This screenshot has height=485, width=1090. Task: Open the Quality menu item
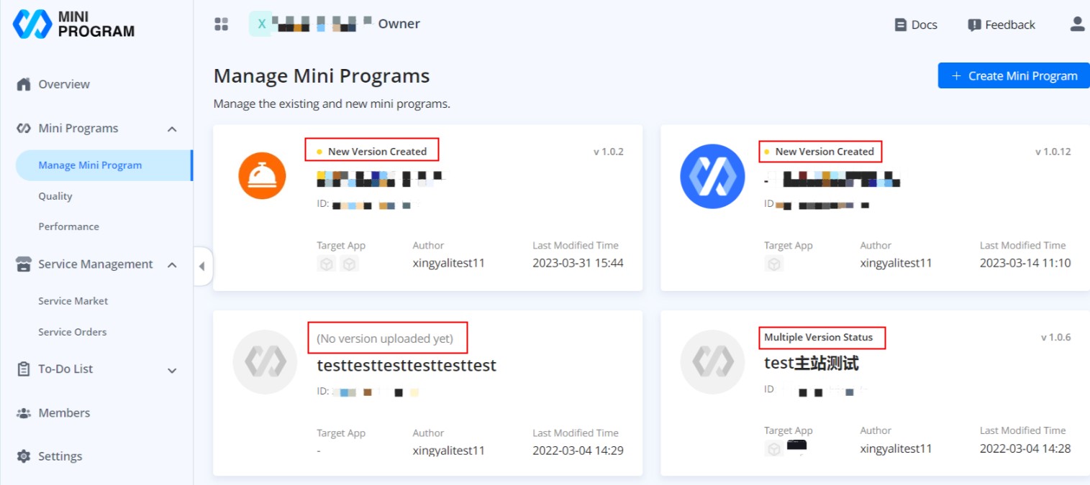click(x=55, y=196)
